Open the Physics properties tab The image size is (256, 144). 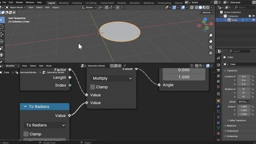[218, 117]
